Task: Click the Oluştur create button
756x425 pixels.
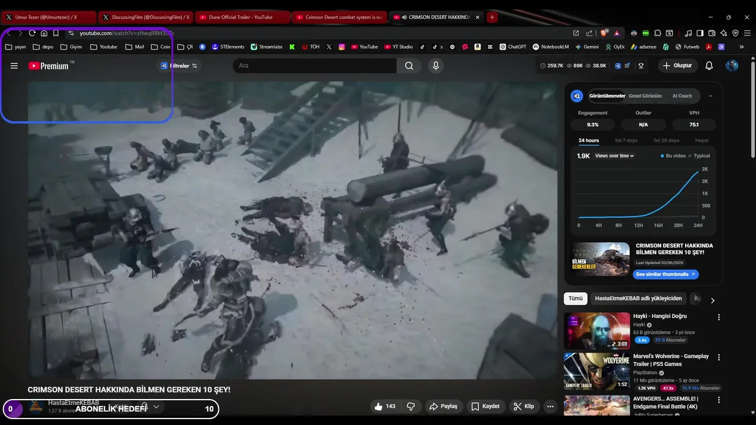Action: [x=677, y=66]
